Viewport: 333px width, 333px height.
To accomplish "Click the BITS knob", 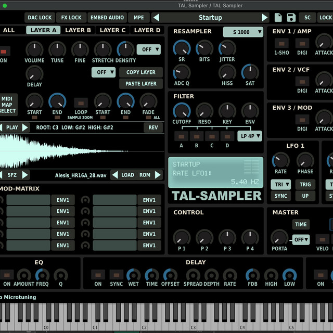I will [x=204, y=48].
